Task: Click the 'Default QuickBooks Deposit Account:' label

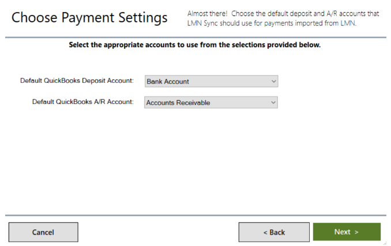Action: point(77,81)
